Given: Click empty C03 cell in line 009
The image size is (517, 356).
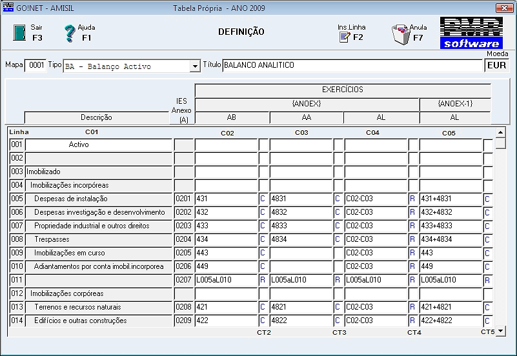Looking at the screenshot, I should tap(301, 253).
